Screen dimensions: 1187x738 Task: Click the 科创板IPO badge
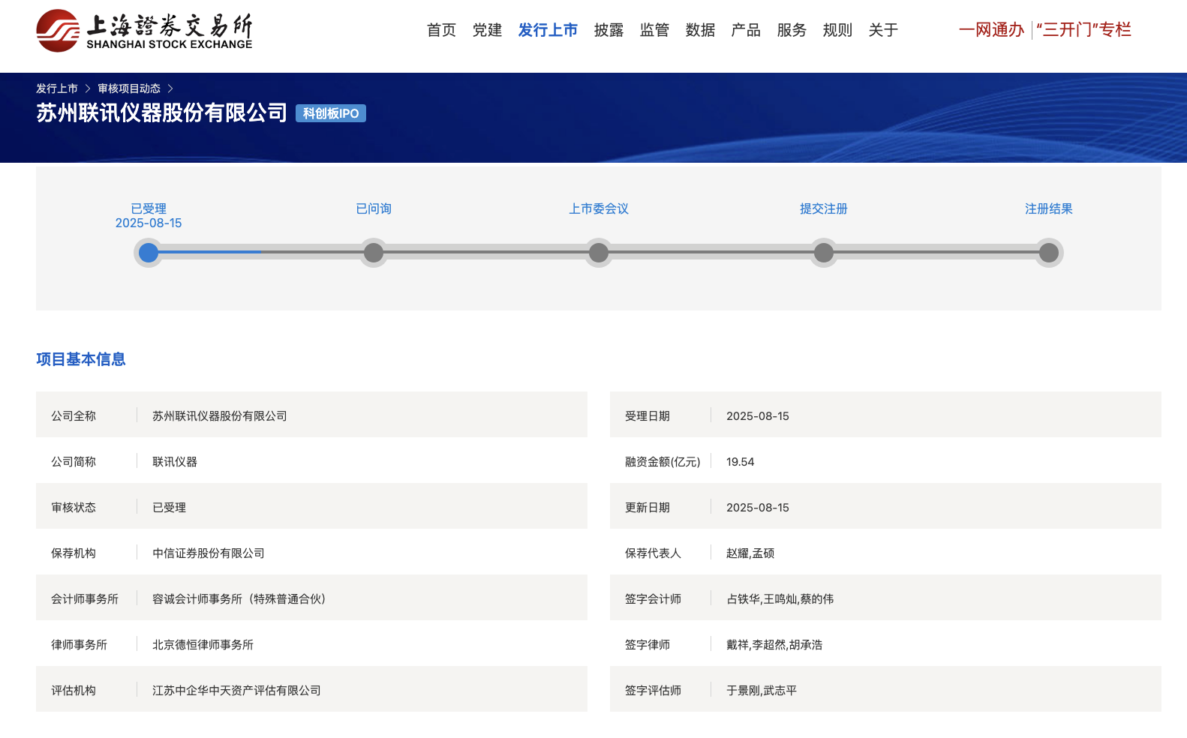[x=331, y=113]
